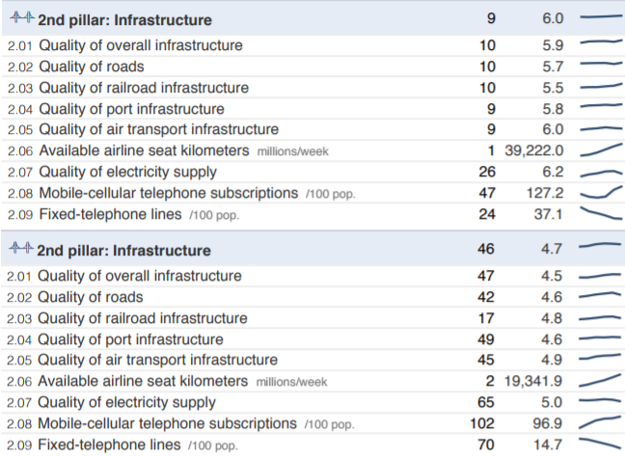This screenshot has height=457, width=625.
Task: Select Quality of railroad infrastructure ranked 17
Action: [143, 318]
